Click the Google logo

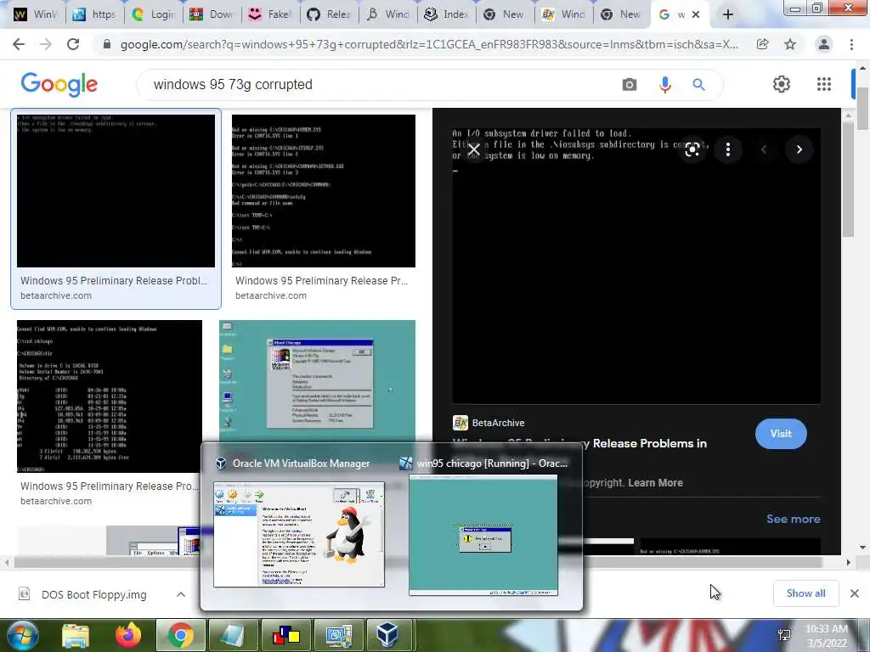pyautogui.click(x=59, y=84)
